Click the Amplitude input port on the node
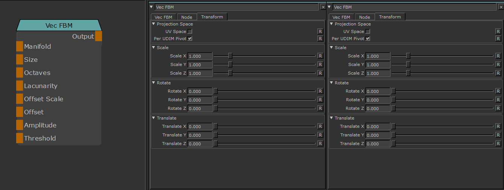 tap(20, 125)
